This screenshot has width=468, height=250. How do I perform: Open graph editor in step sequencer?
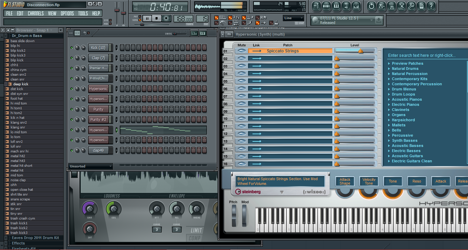pyautogui.click(x=194, y=33)
